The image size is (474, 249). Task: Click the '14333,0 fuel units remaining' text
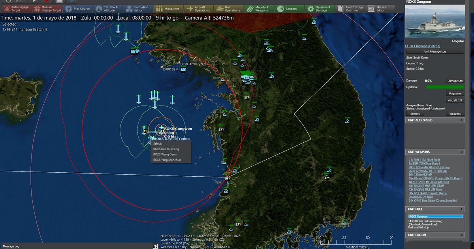[425, 221]
